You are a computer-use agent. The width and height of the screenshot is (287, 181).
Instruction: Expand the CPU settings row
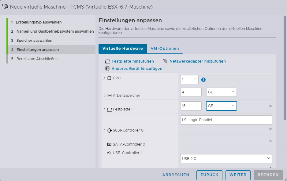[x=104, y=78]
